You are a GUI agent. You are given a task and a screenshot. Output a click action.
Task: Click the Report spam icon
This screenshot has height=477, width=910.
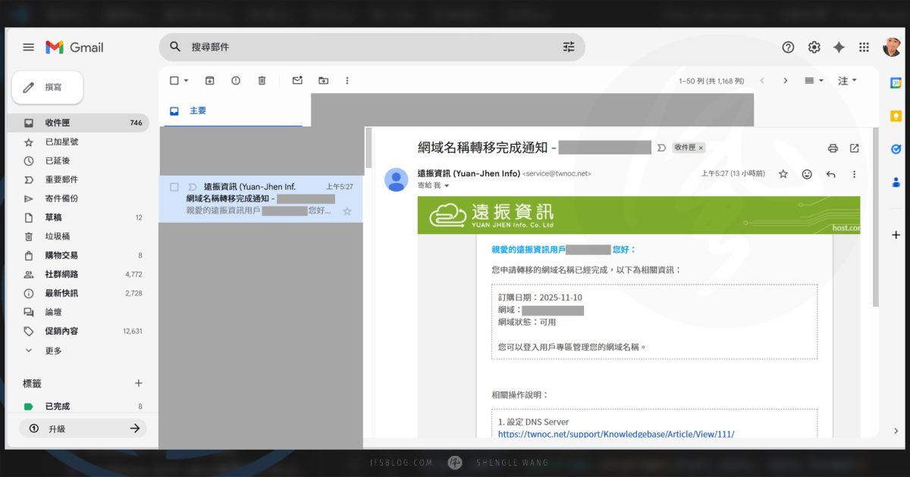pos(236,80)
